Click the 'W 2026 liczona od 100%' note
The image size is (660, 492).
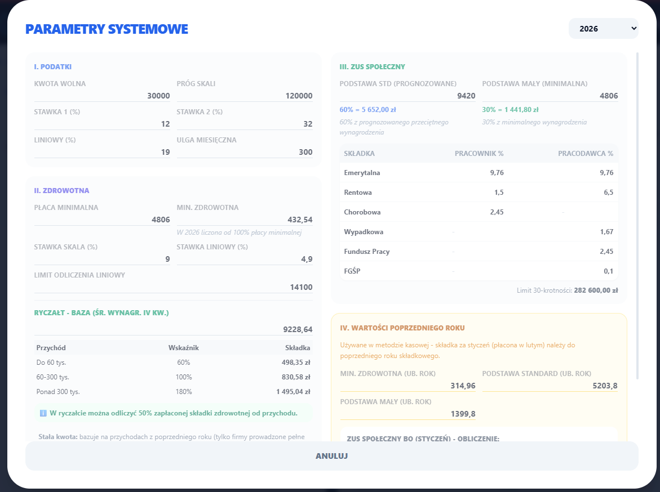click(x=239, y=232)
